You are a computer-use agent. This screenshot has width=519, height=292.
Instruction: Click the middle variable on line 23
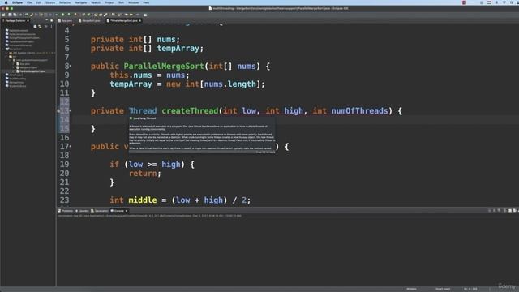click(143, 200)
